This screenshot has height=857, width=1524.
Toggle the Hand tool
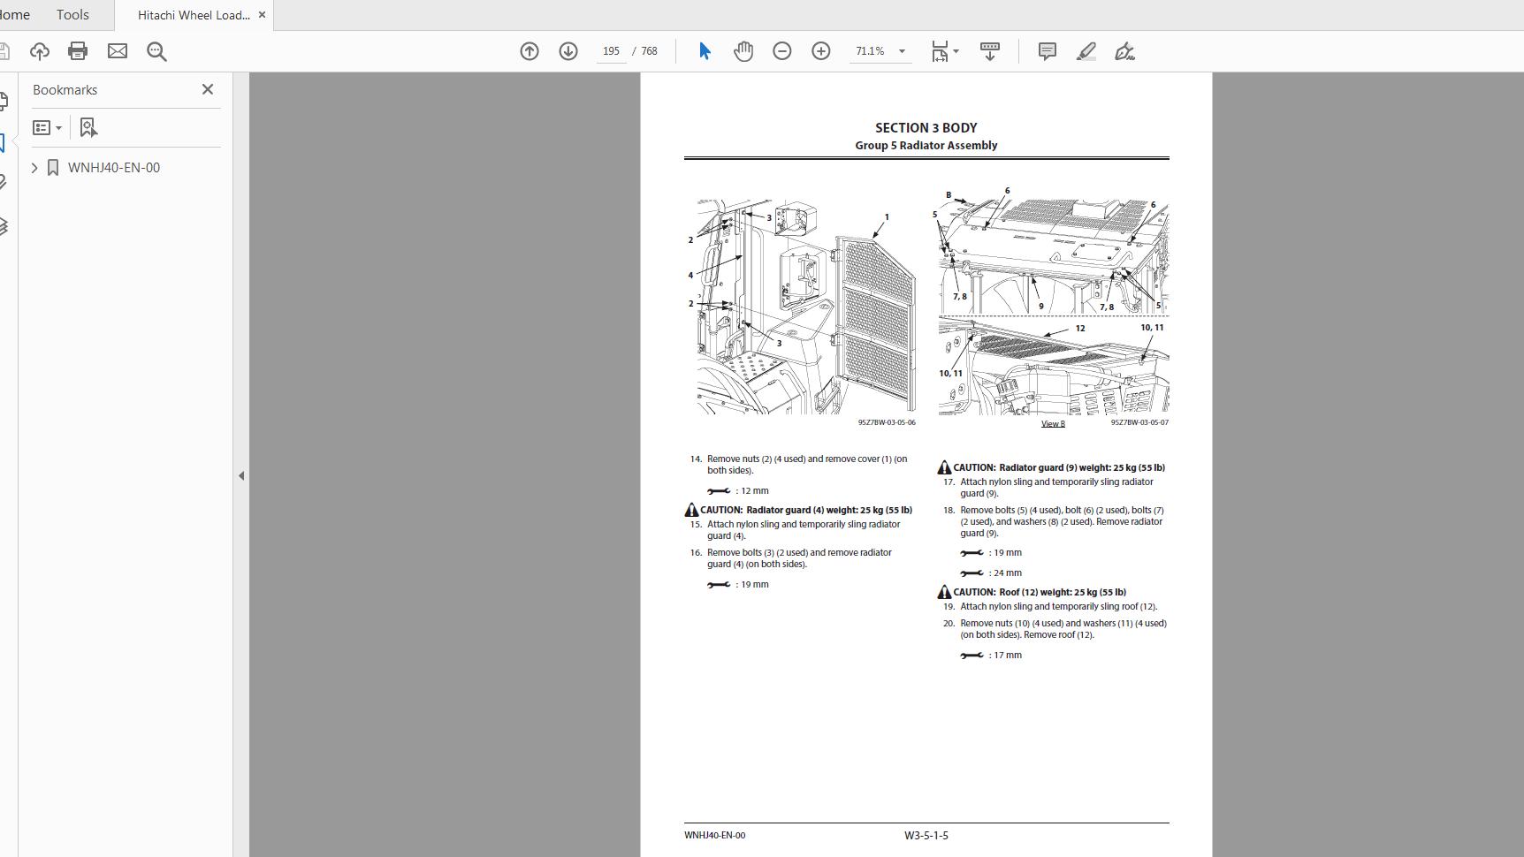point(743,51)
